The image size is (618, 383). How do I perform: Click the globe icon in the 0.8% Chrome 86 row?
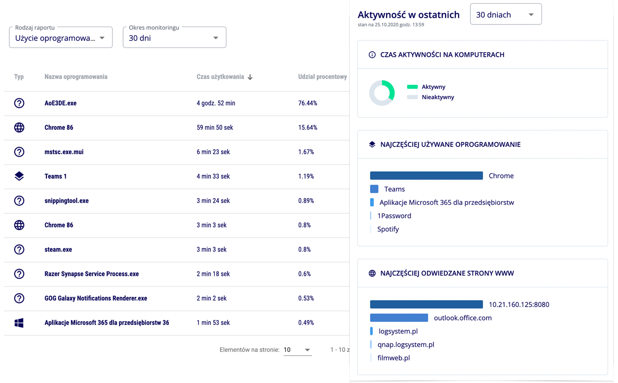point(19,225)
